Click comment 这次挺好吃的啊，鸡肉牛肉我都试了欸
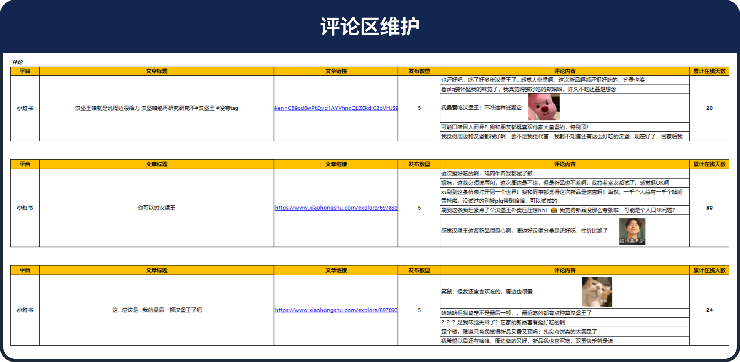Screen dimensions: 740x362 point(487,174)
